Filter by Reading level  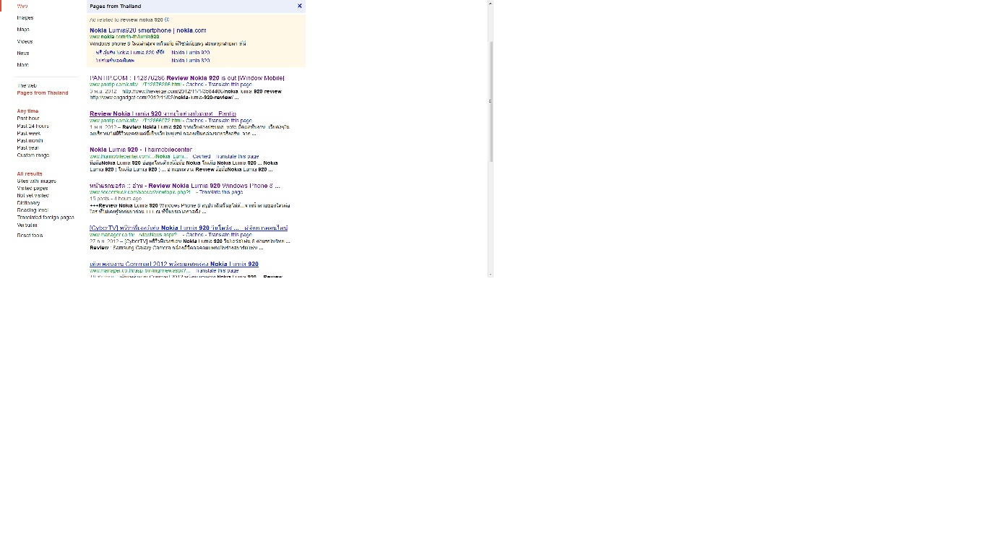[x=33, y=210]
